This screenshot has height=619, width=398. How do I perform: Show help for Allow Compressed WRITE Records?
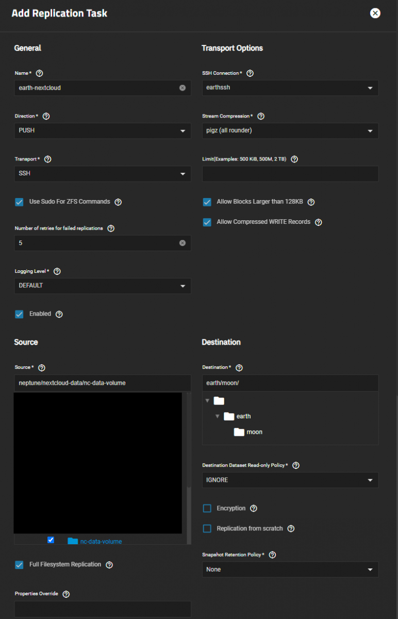tap(319, 222)
